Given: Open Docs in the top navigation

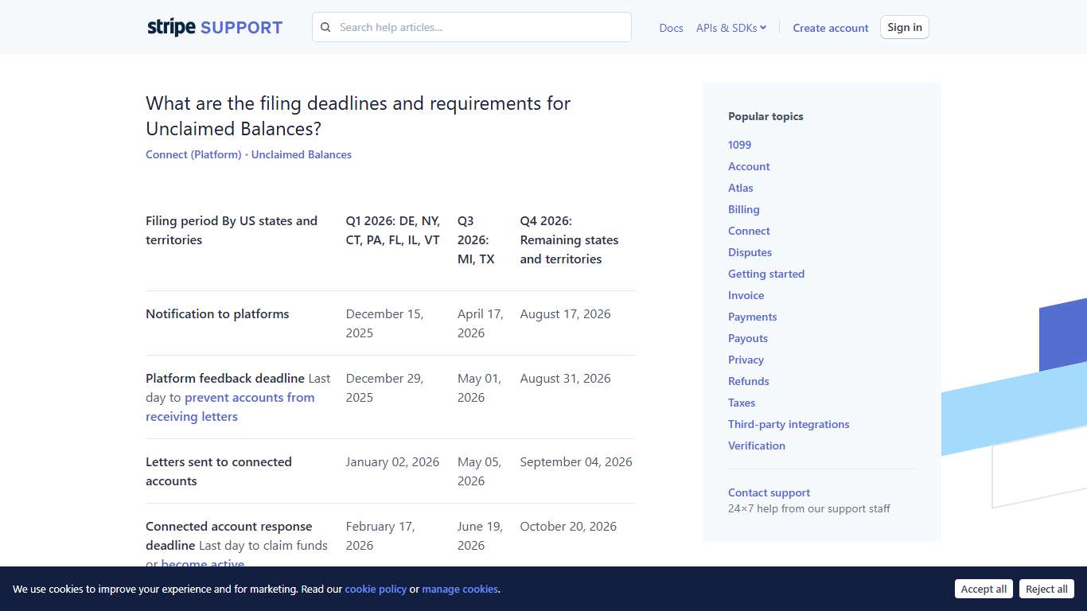Looking at the screenshot, I should [671, 28].
